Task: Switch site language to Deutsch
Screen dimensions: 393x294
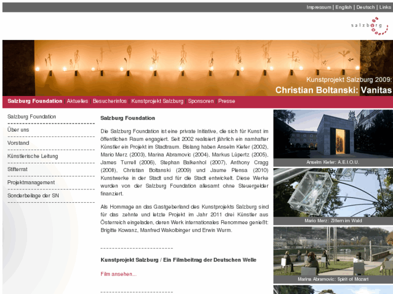Action: pos(365,7)
